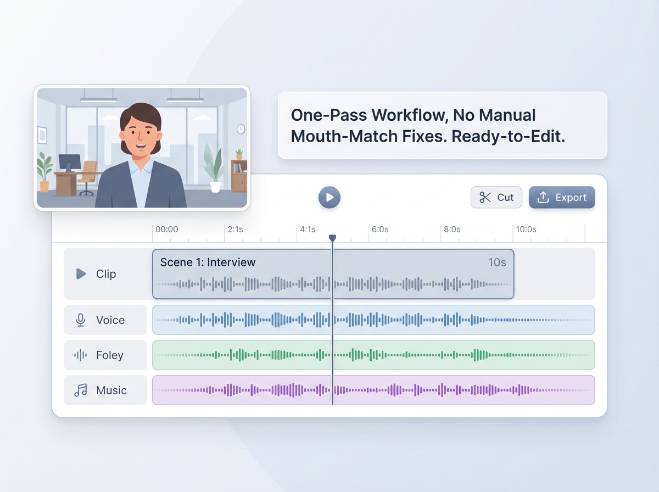The height and width of the screenshot is (492, 659).
Task: Click the music note icon on the Music track
Action: pos(80,390)
